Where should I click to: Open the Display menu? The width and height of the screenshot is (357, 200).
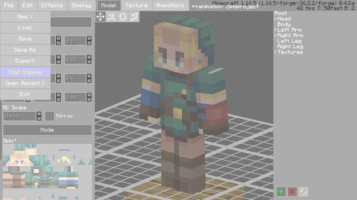click(x=81, y=6)
